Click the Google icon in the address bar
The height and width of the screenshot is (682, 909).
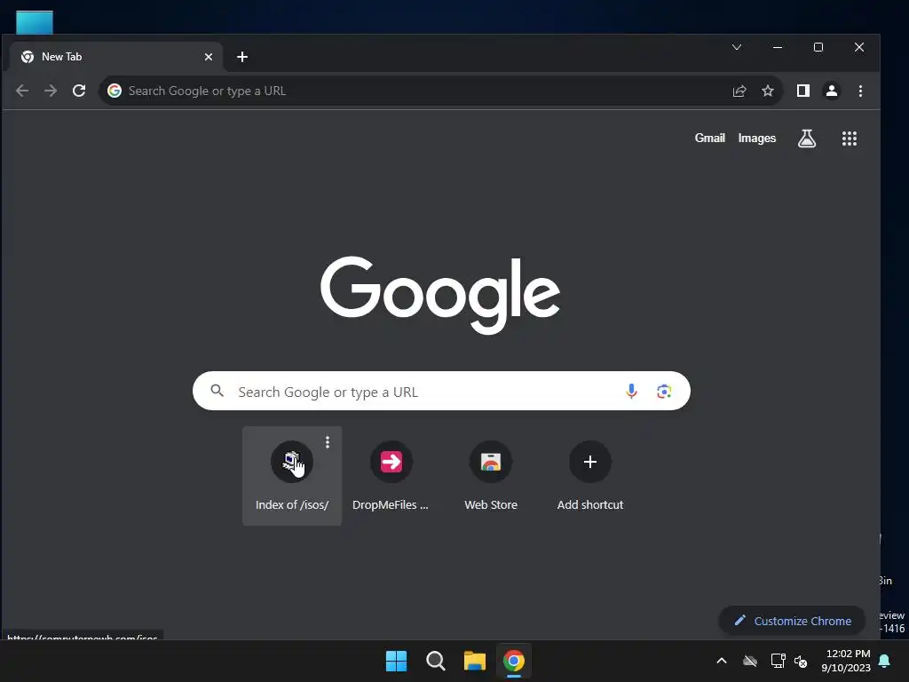pyautogui.click(x=115, y=91)
